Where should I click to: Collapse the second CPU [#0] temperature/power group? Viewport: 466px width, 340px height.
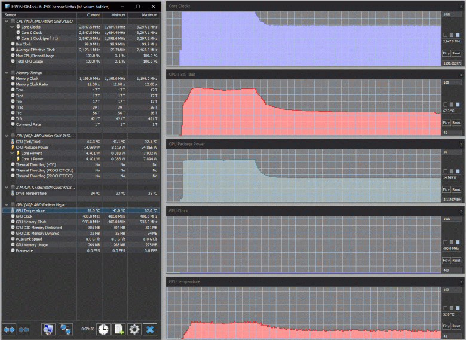[x=7, y=136]
